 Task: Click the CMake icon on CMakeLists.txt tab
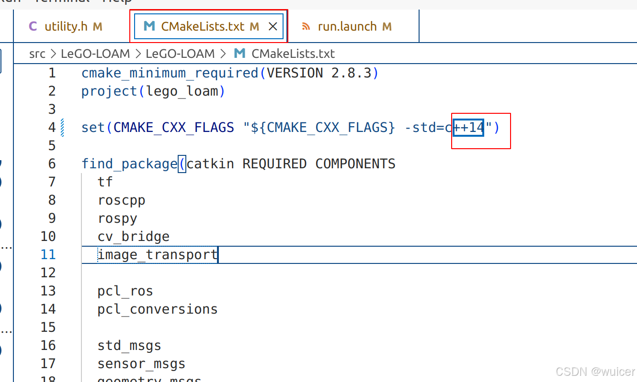click(x=149, y=26)
